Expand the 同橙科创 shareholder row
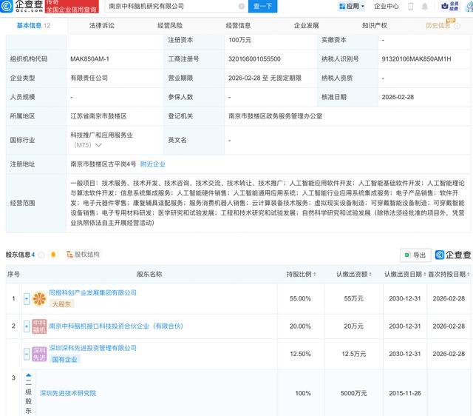The height and width of the screenshot is (416, 473). [x=27, y=298]
